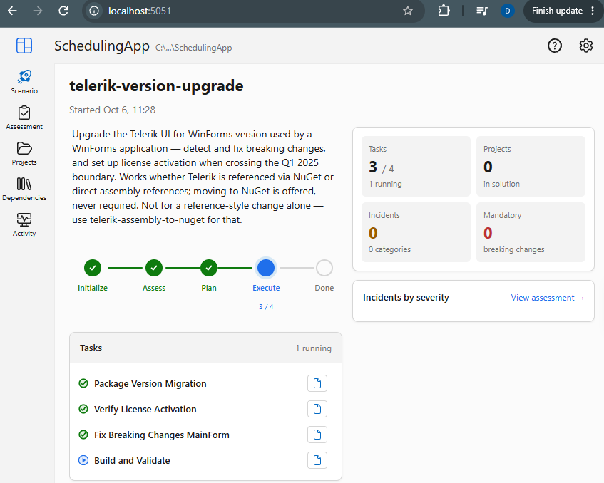Open document icon for Verify License Activation

[317, 409]
